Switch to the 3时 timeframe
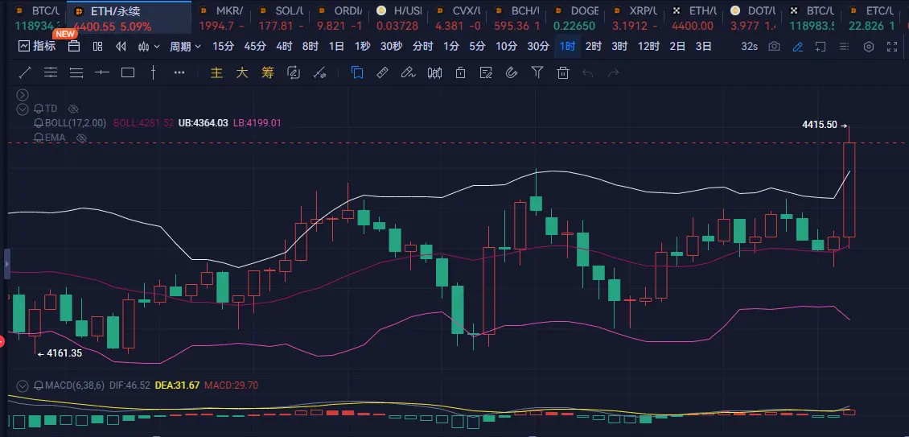 619,47
